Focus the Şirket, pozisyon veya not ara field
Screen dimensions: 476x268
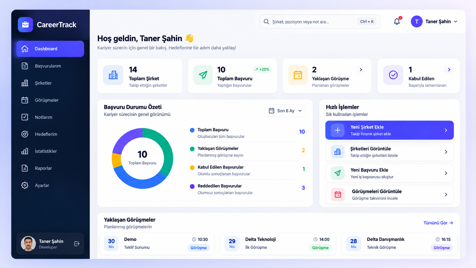(x=319, y=22)
